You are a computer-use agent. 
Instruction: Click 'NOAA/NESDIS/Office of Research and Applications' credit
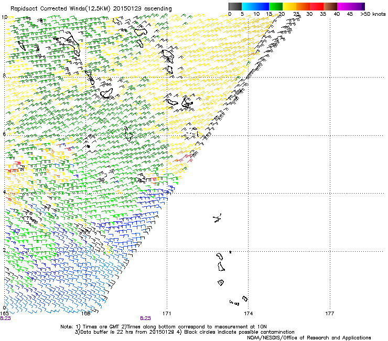(309, 338)
